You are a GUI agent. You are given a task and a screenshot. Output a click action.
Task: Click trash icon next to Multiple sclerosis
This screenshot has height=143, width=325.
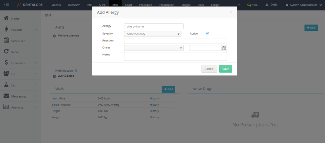coord(54,36)
